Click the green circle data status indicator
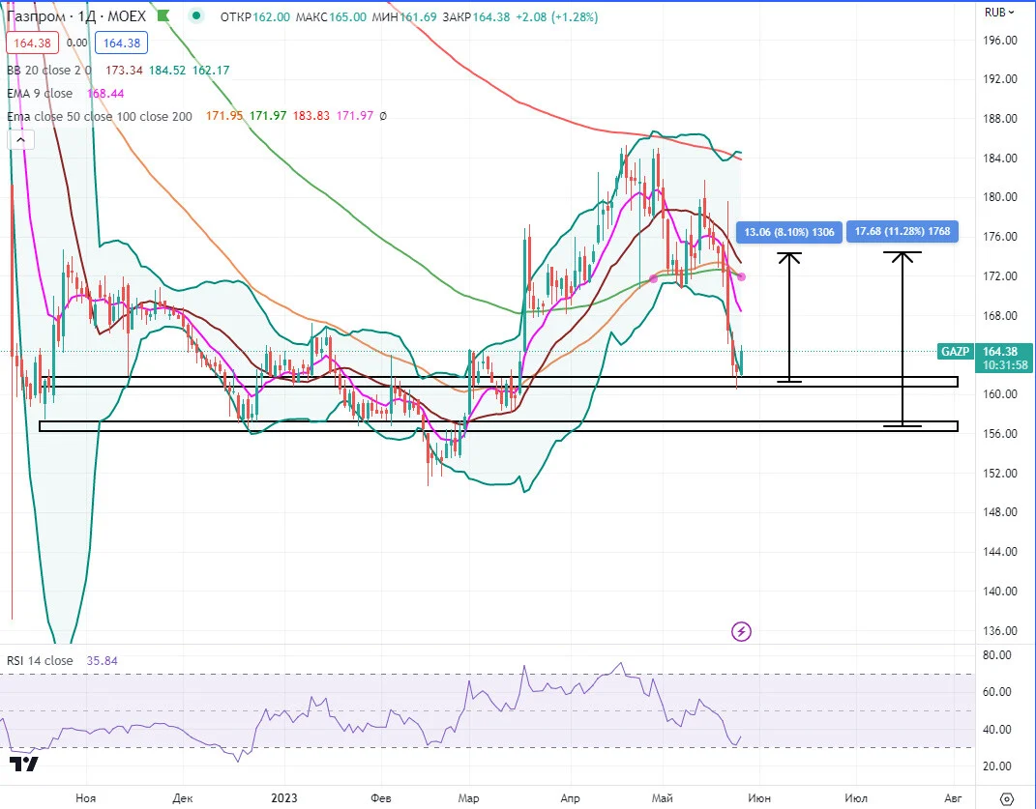 (x=195, y=15)
